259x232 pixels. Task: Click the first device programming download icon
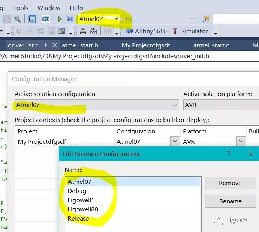(x=83, y=31)
